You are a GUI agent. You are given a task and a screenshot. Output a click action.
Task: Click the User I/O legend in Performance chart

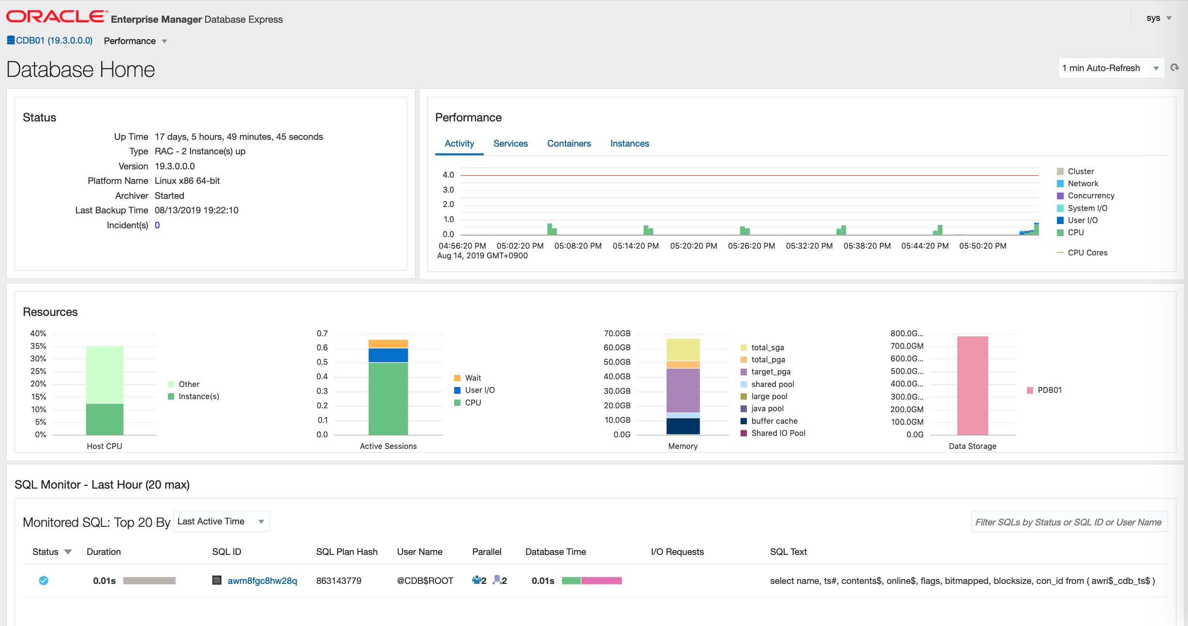pos(1077,221)
